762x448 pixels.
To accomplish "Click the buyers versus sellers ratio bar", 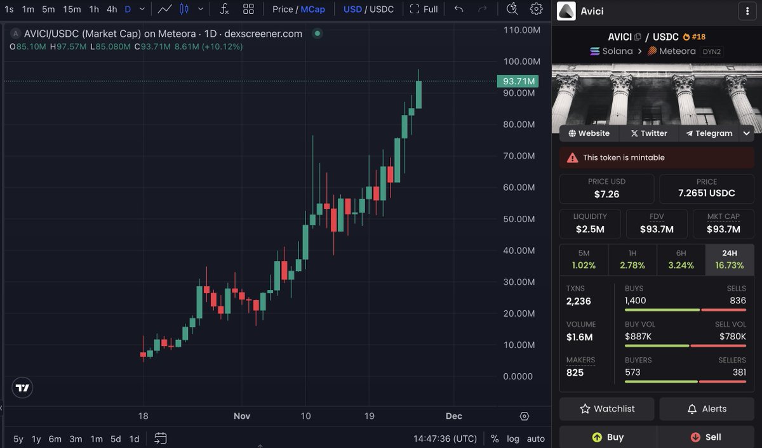I will [x=685, y=381].
